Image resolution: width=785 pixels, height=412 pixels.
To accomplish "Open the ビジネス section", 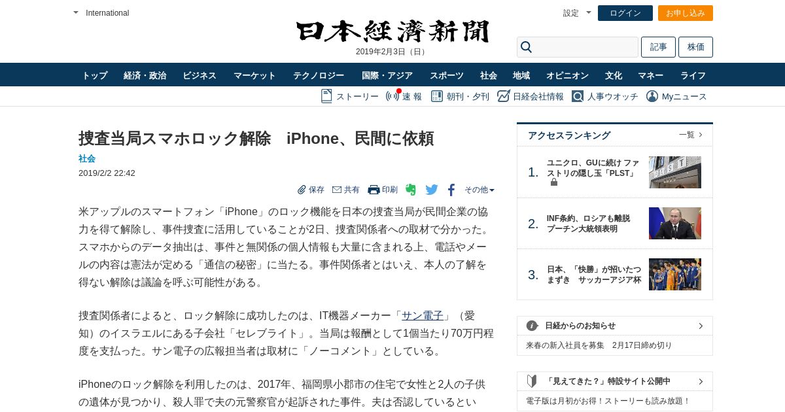I will pos(200,75).
